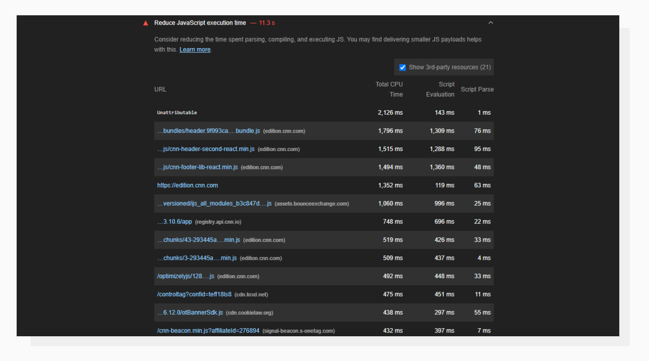Screen dimensions: 649x361
Task: Open the https://edition.cnn.com link
Action: [x=187, y=185]
